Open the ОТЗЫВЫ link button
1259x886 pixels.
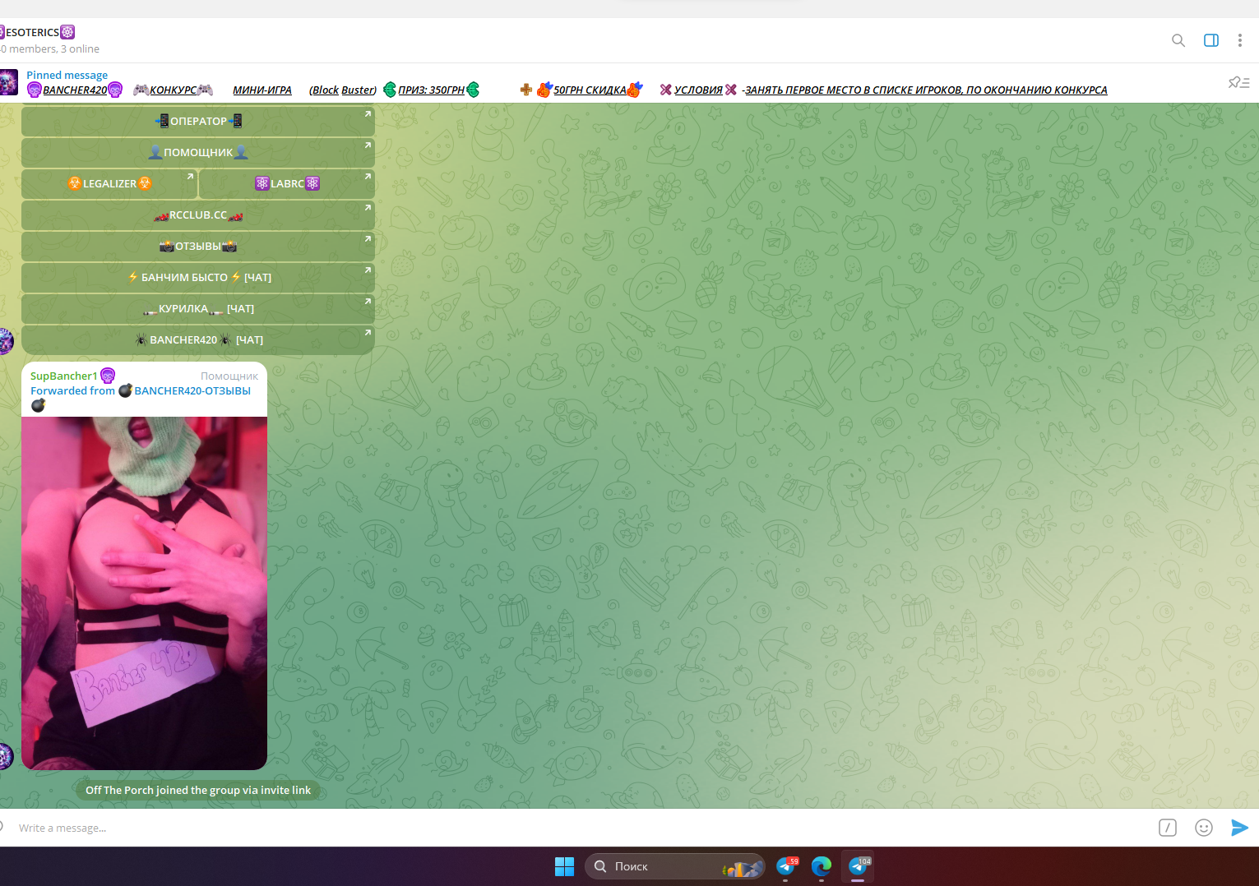pos(198,246)
